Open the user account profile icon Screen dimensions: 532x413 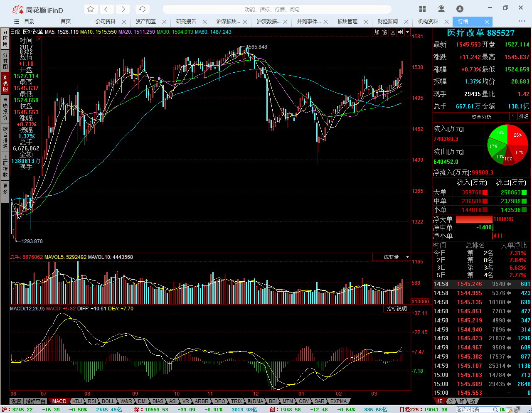[460, 9]
